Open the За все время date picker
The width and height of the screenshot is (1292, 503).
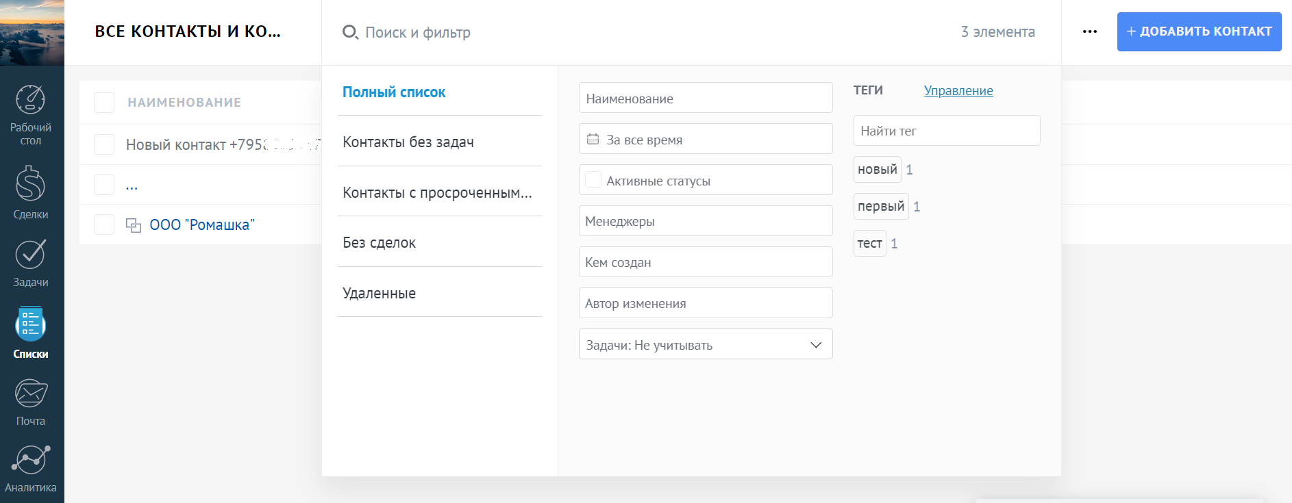(x=706, y=139)
